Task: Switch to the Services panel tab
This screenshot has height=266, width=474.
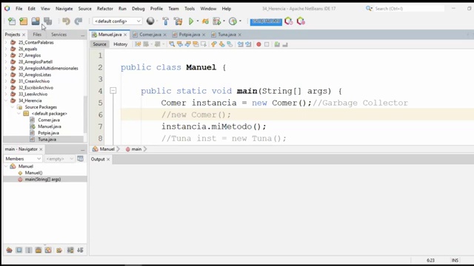Action: tap(59, 35)
